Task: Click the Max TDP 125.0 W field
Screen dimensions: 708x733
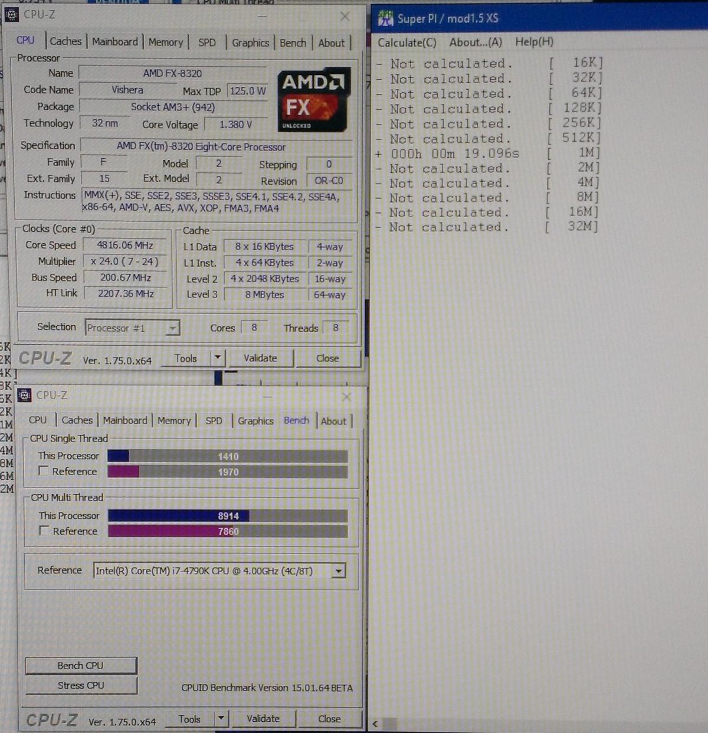Action: tap(248, 91)
